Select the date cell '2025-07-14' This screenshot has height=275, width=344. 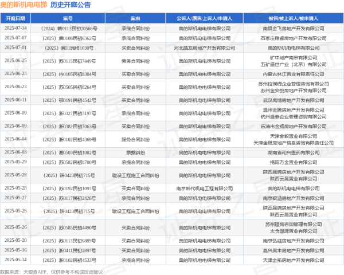pos(15,28)
